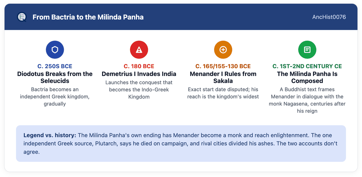Click the 'C. 165/155-130 BCE' date label
The width and height of the screenshot is (362, 177).
click(x=223, y=66)
